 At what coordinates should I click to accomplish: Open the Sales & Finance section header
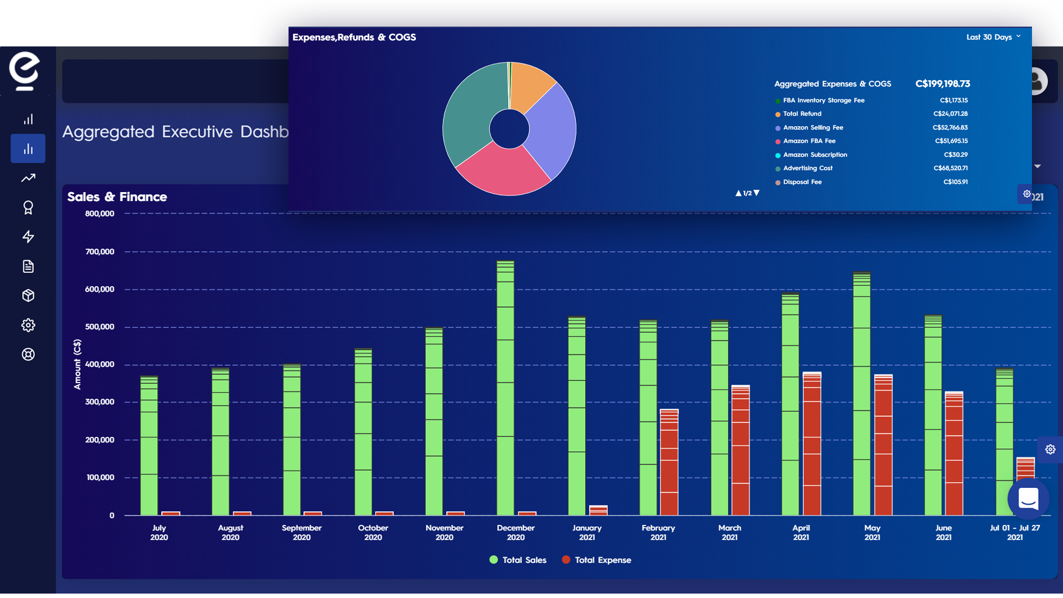pyautogui.click(x=117, y=197)
